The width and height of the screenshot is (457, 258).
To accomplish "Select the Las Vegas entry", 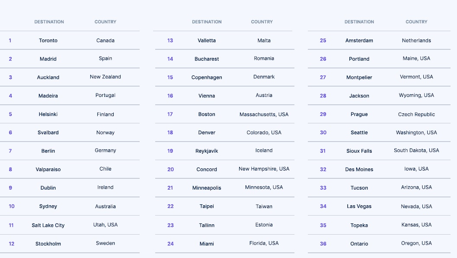I will tap(359, 206).
